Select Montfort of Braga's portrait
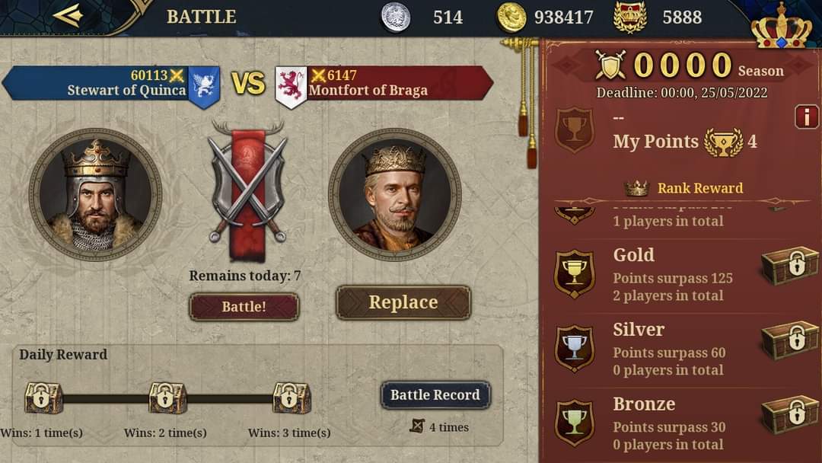 (x=394, y=195)
